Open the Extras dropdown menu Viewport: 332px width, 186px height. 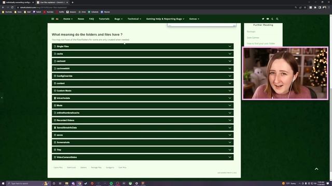coord(194,19)
